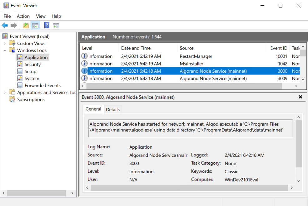Switch to the Details tab
Image resolution: width=308 pixels, height=206 pixels.
click(113, 110)
